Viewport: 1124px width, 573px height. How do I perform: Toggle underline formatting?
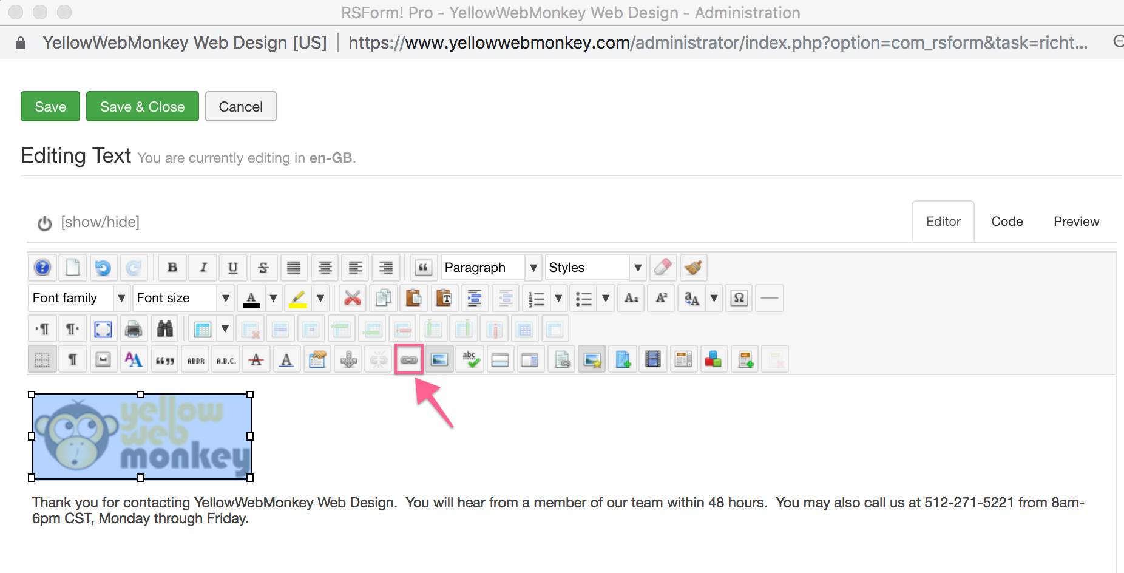click(233, 268)
